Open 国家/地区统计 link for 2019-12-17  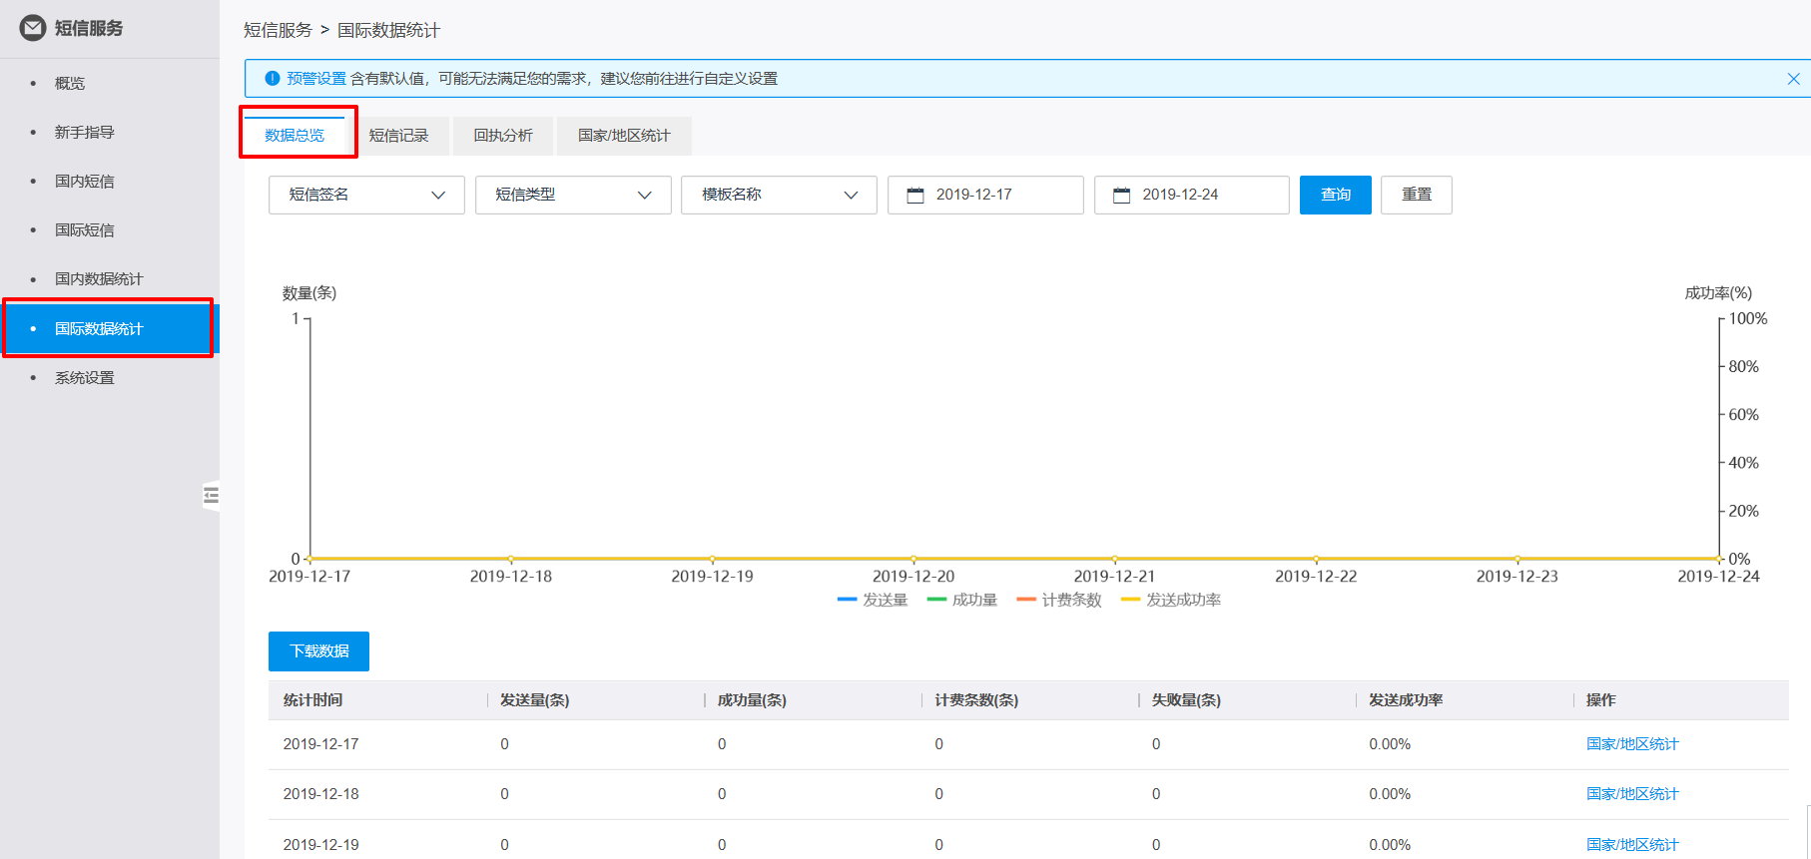pyautogui.click(x=1632, y=744)
